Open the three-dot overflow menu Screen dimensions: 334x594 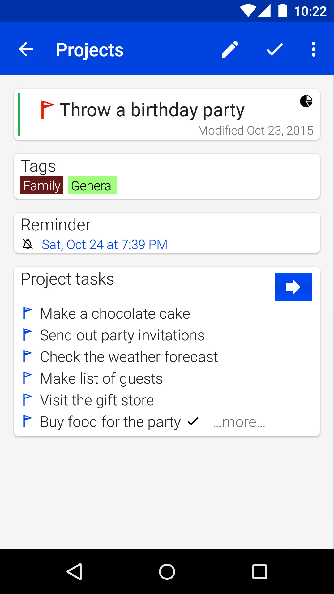(314, 49)
